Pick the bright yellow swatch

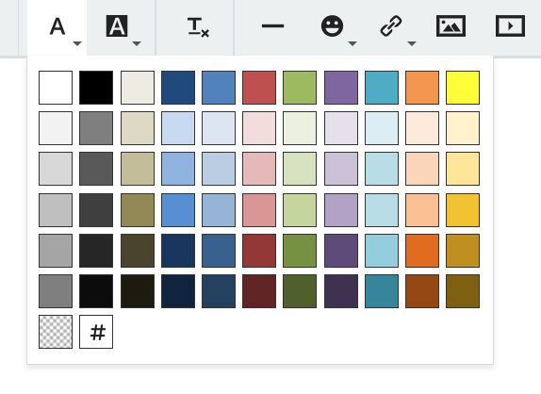[463, 88]
